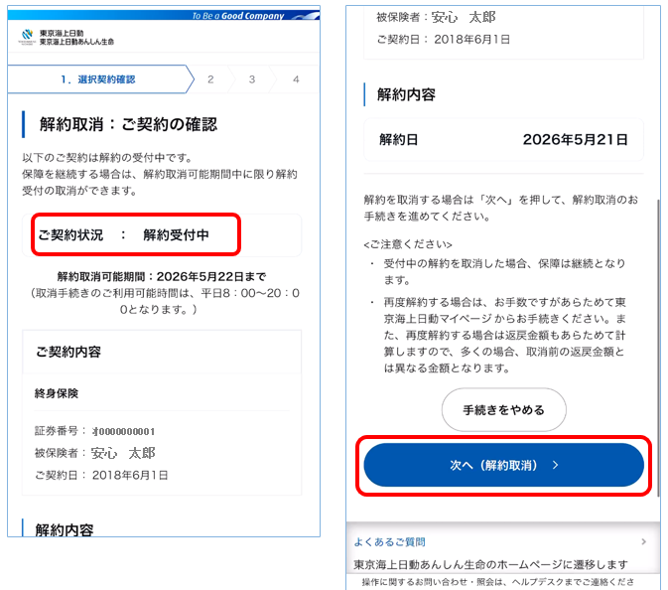This screenshot has width=668, height=590.
Task: Click the ご契約内容 card heading
Action: 67,352
